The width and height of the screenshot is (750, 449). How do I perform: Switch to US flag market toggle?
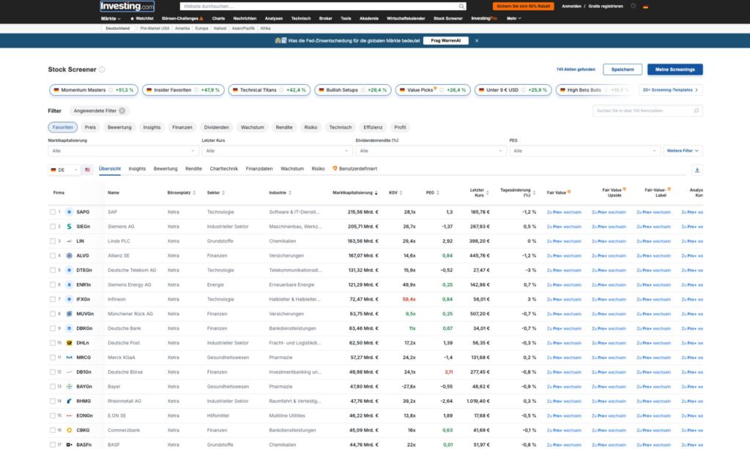coord(87,170)
